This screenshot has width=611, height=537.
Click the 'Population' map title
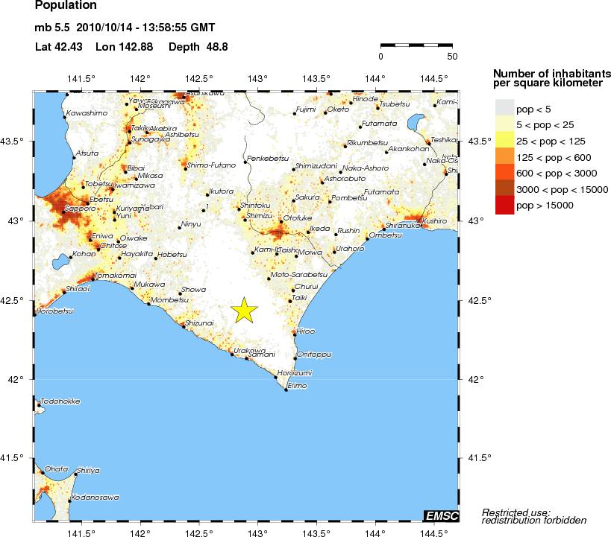pyautogui.click(x=66, y=6)
